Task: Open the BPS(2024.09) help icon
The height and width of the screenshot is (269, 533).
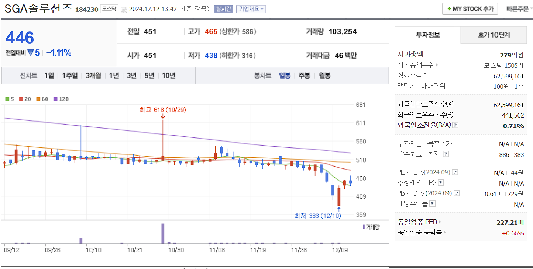Action: [457, 193]
